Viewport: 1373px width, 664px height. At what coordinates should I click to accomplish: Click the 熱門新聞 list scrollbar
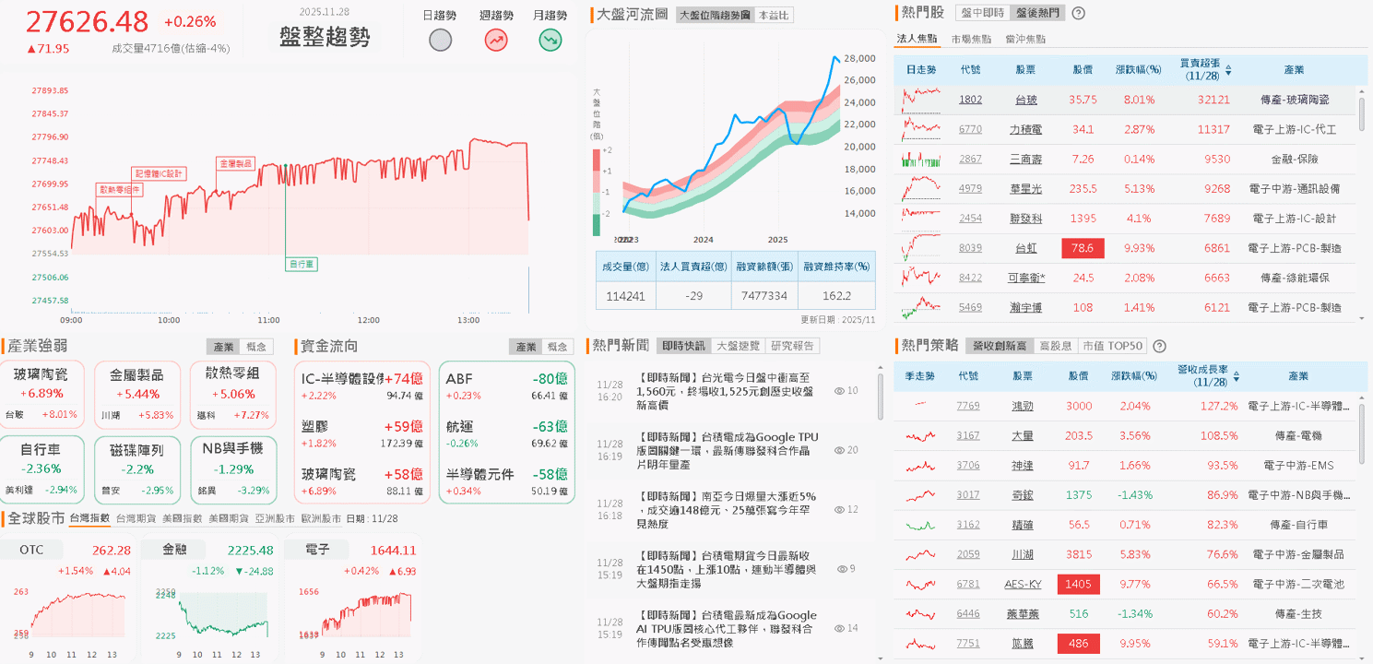coord(880,397)
